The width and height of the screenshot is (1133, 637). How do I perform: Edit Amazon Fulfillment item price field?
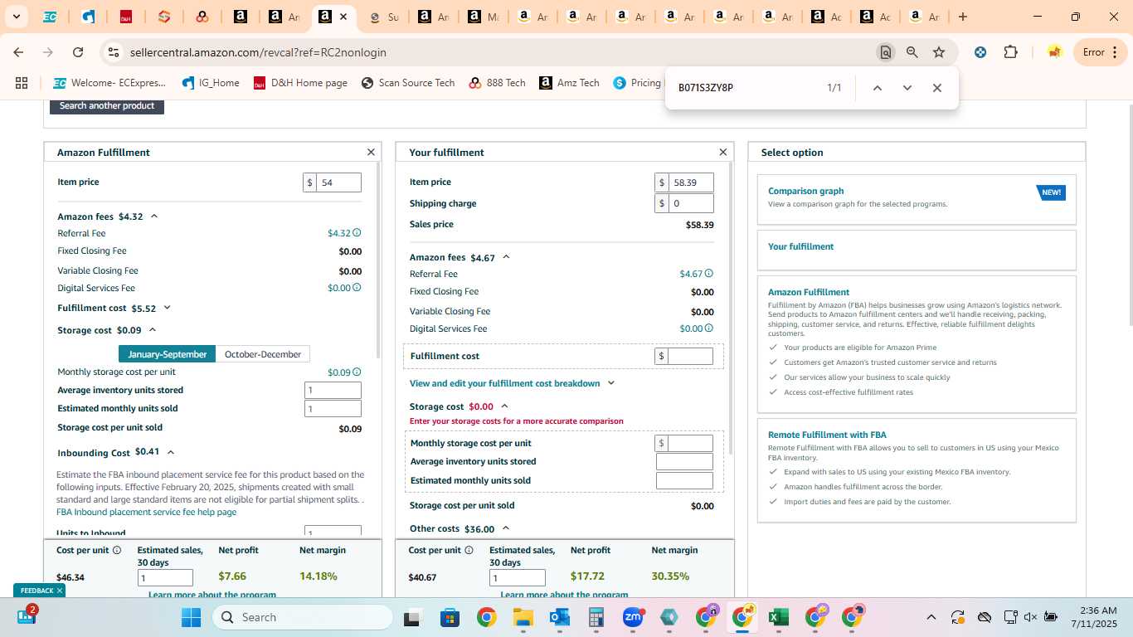click(x=339, y=182)
